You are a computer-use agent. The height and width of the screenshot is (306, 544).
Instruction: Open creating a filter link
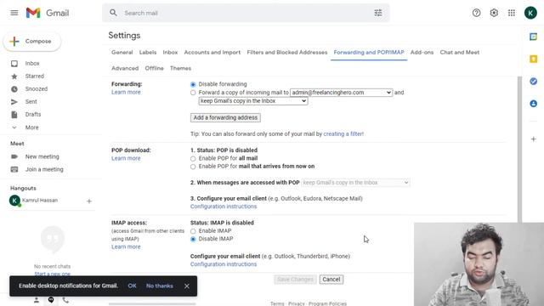click(x=343, y=134)
